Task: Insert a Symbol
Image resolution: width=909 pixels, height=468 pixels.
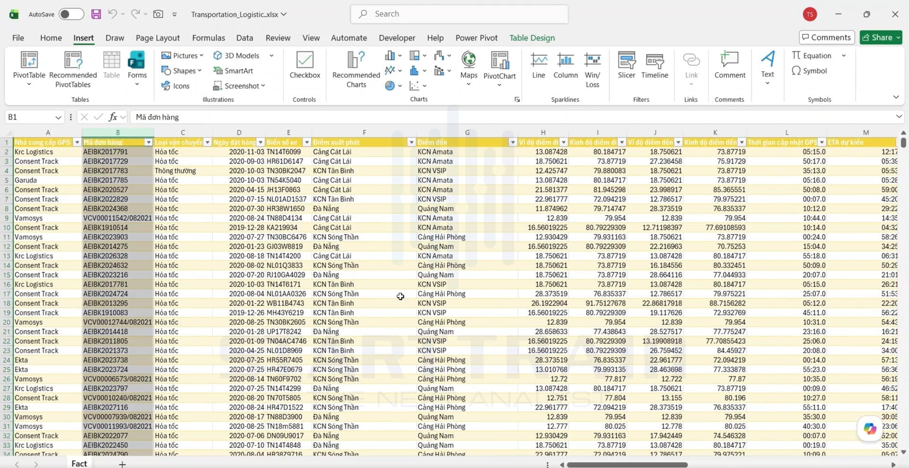Action: pos(810,71)
